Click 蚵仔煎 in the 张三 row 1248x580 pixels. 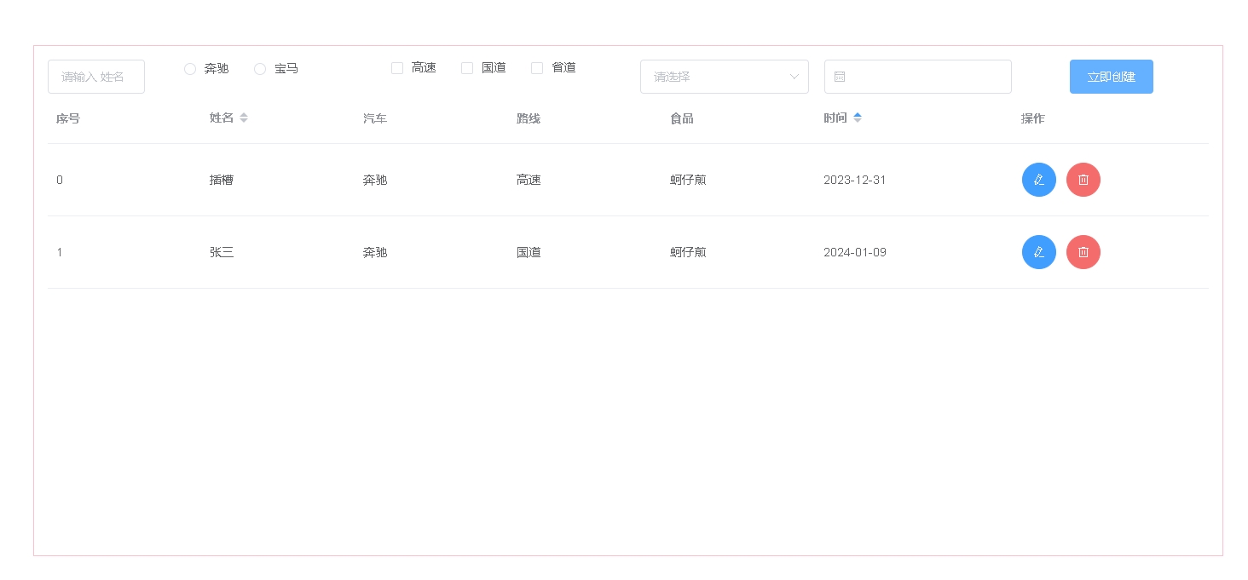(x=688, y=252)
